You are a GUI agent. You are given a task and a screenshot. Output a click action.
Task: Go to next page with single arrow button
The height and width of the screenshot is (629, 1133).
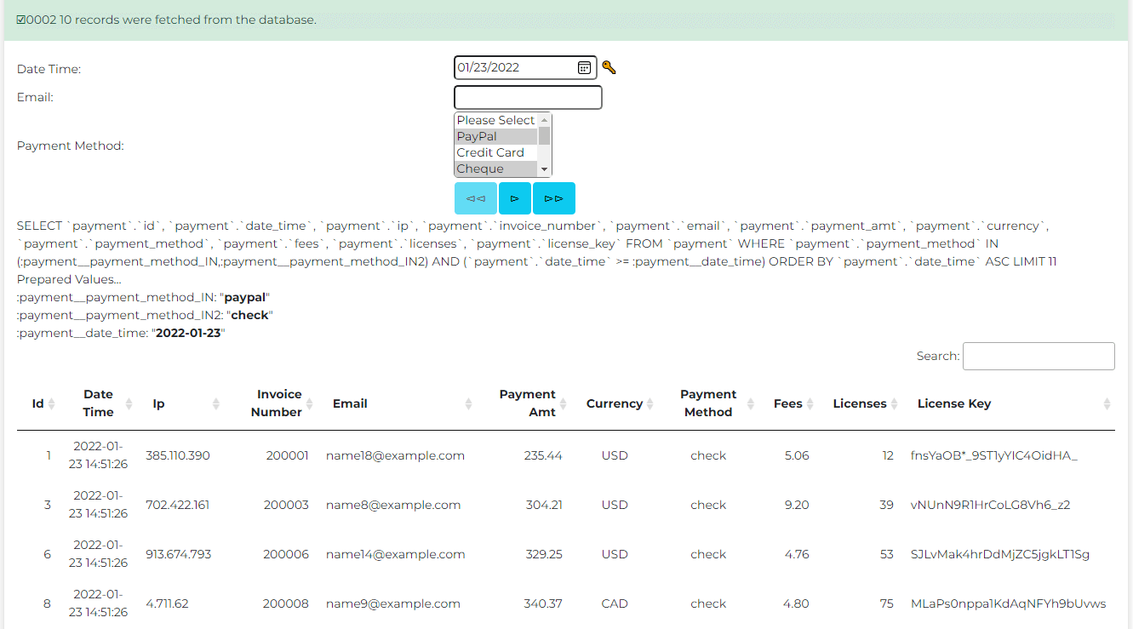pos(515,198)
